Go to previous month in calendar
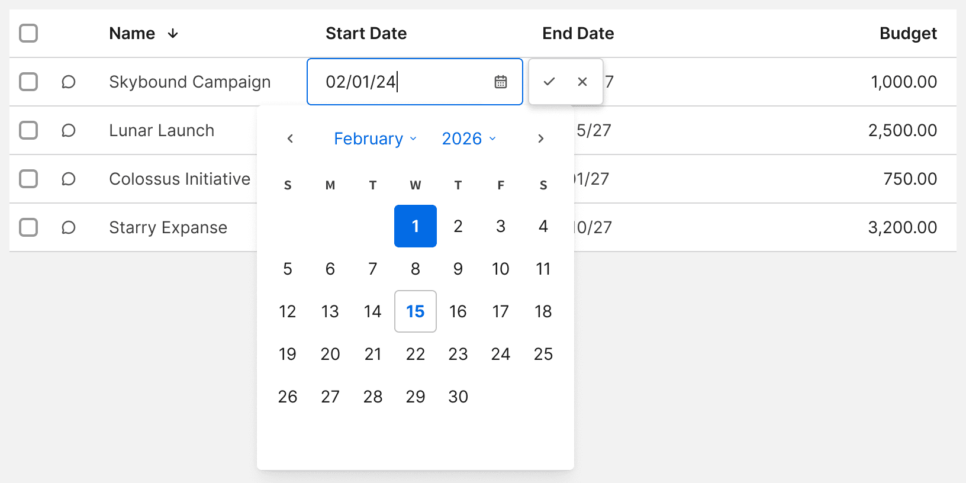Viewport: 966px width, 483px height. pos(290,139)
